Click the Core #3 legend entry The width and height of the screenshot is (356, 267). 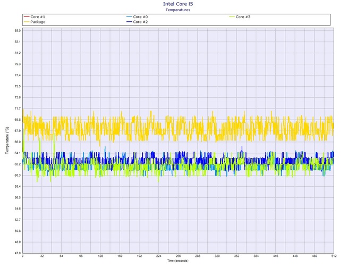[x=240, y=17]
